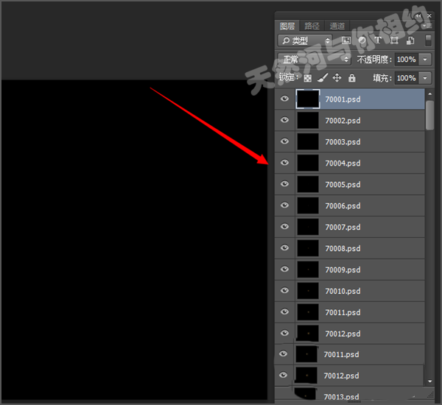
Task: Open the Layers panel flyout menu icon
Action: (x=427, y=26)
